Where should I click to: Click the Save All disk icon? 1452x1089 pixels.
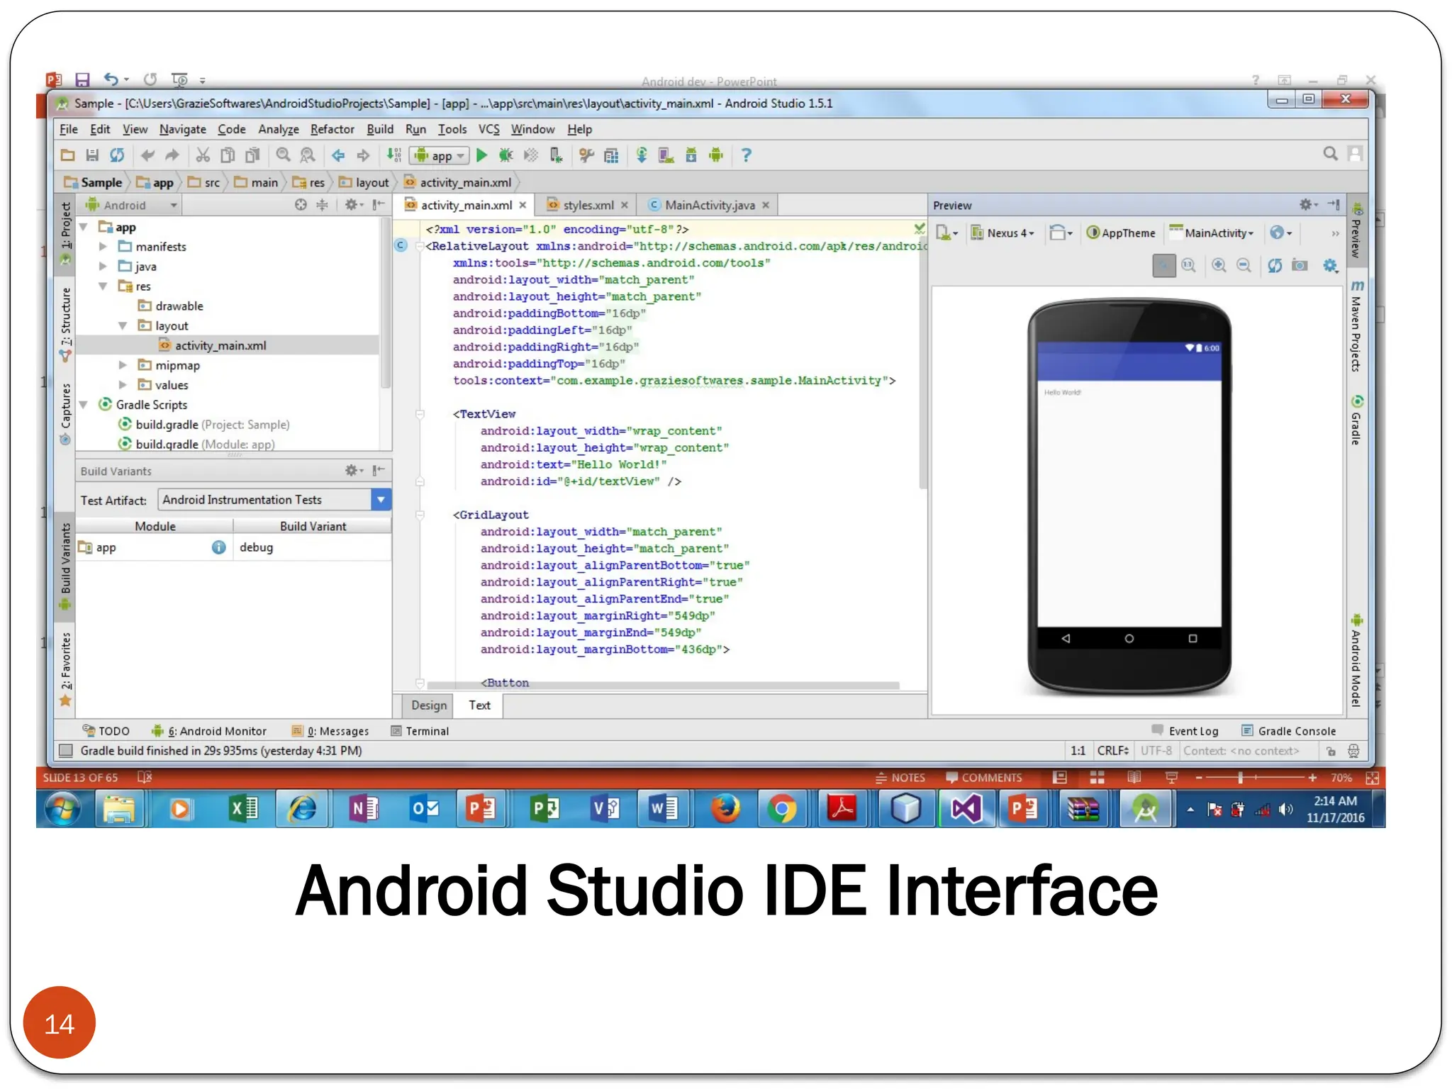(92, 155)
